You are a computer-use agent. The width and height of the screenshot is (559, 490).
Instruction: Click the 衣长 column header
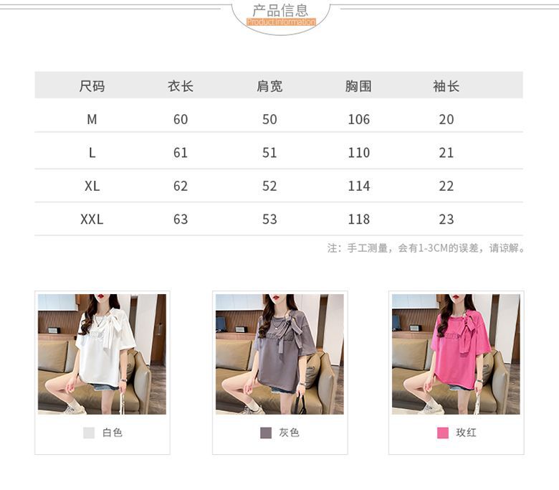pos(181,86)
